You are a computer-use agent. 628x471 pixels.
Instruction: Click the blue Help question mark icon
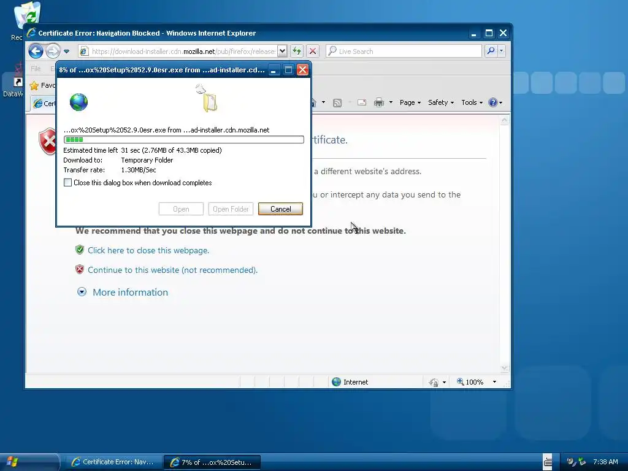coord(492,102)
